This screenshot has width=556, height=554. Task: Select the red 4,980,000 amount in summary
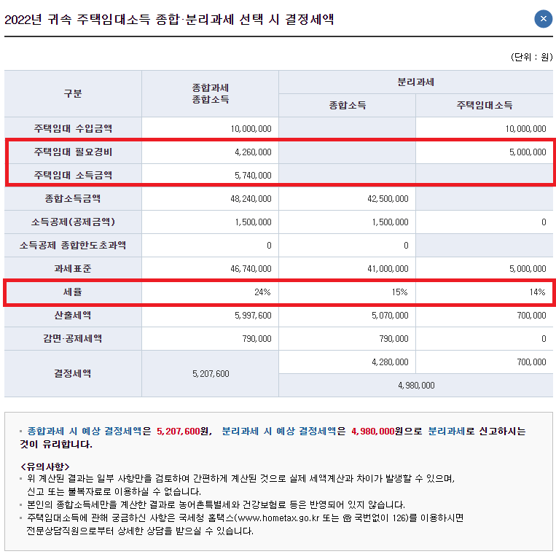pos(373,432)
